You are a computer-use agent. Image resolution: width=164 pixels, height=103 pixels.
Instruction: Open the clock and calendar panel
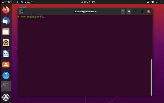[88, 2]
